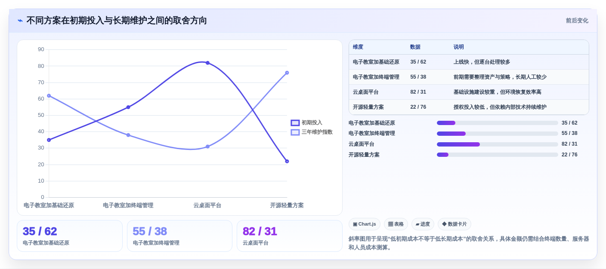Click the 说明 column header
This screenshot has height=269, width=606.
click(459, 47)
